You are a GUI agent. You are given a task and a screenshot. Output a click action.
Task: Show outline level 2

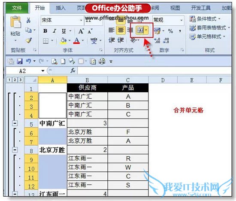tap(15, 80)
